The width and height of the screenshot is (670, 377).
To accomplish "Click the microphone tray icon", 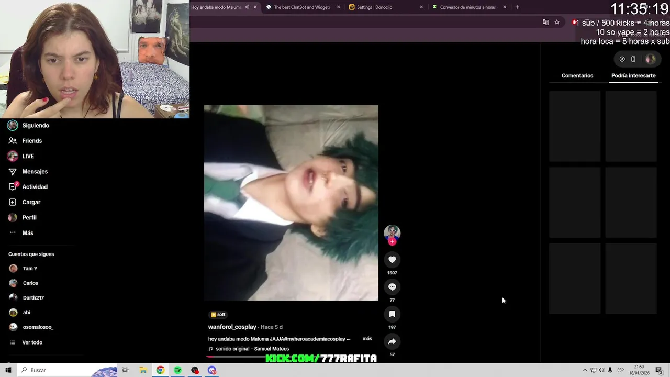I will [610, 370].
